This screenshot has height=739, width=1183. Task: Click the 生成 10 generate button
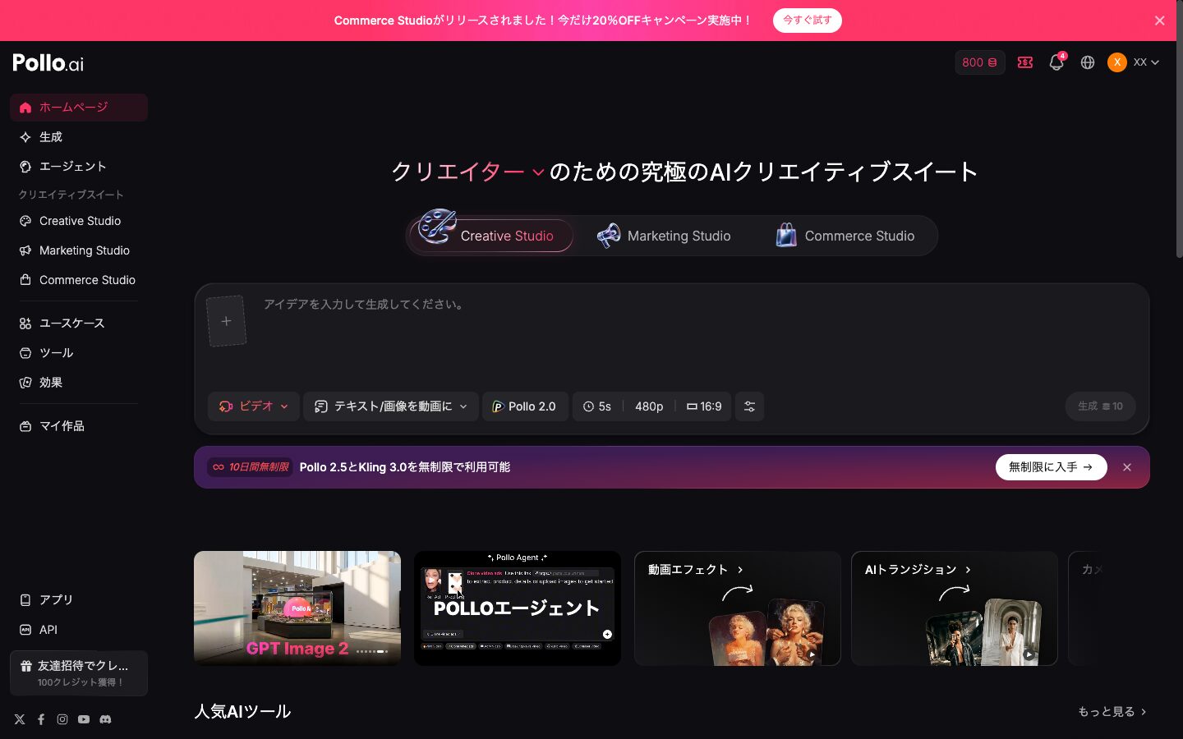pos(1101,406)
